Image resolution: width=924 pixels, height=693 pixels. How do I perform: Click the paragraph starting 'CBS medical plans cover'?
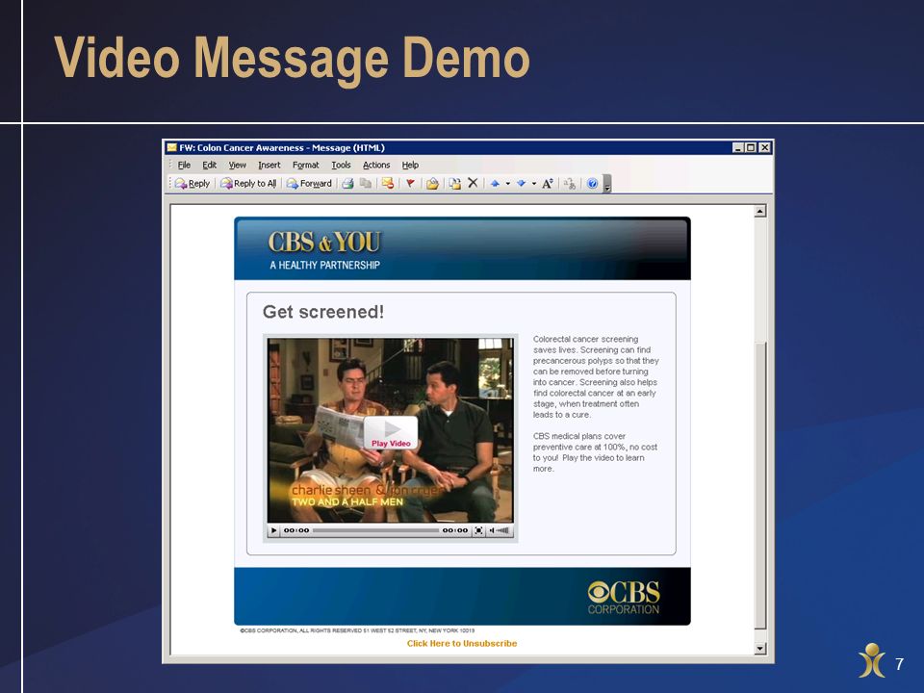[595, 452]
